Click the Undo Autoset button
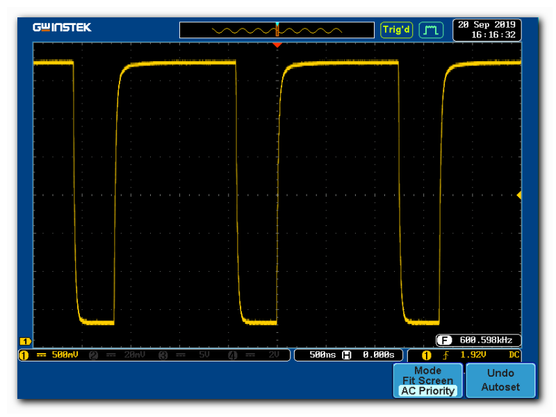Screen dimensions: 556x417 point(500,380)
